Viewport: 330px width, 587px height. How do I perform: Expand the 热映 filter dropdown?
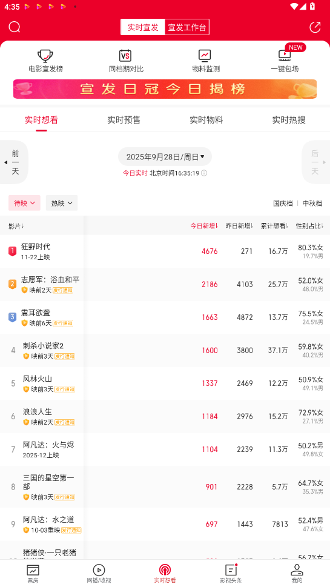[x=62, y=203]
